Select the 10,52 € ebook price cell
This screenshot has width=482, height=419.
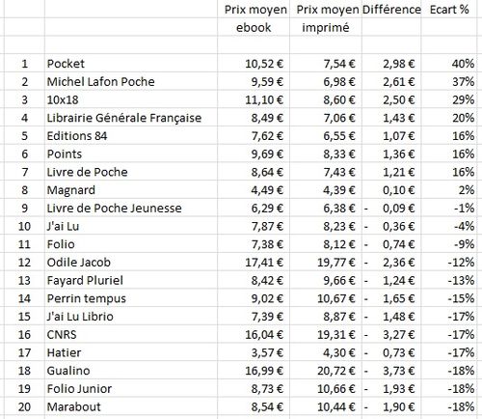point(254,64)
